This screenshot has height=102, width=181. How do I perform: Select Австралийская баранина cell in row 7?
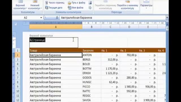click(56, 78)
